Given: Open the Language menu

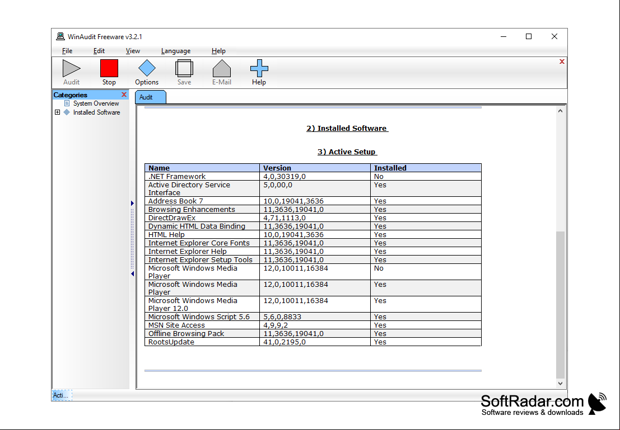Looking at the screenshot, I should (176, 51).
